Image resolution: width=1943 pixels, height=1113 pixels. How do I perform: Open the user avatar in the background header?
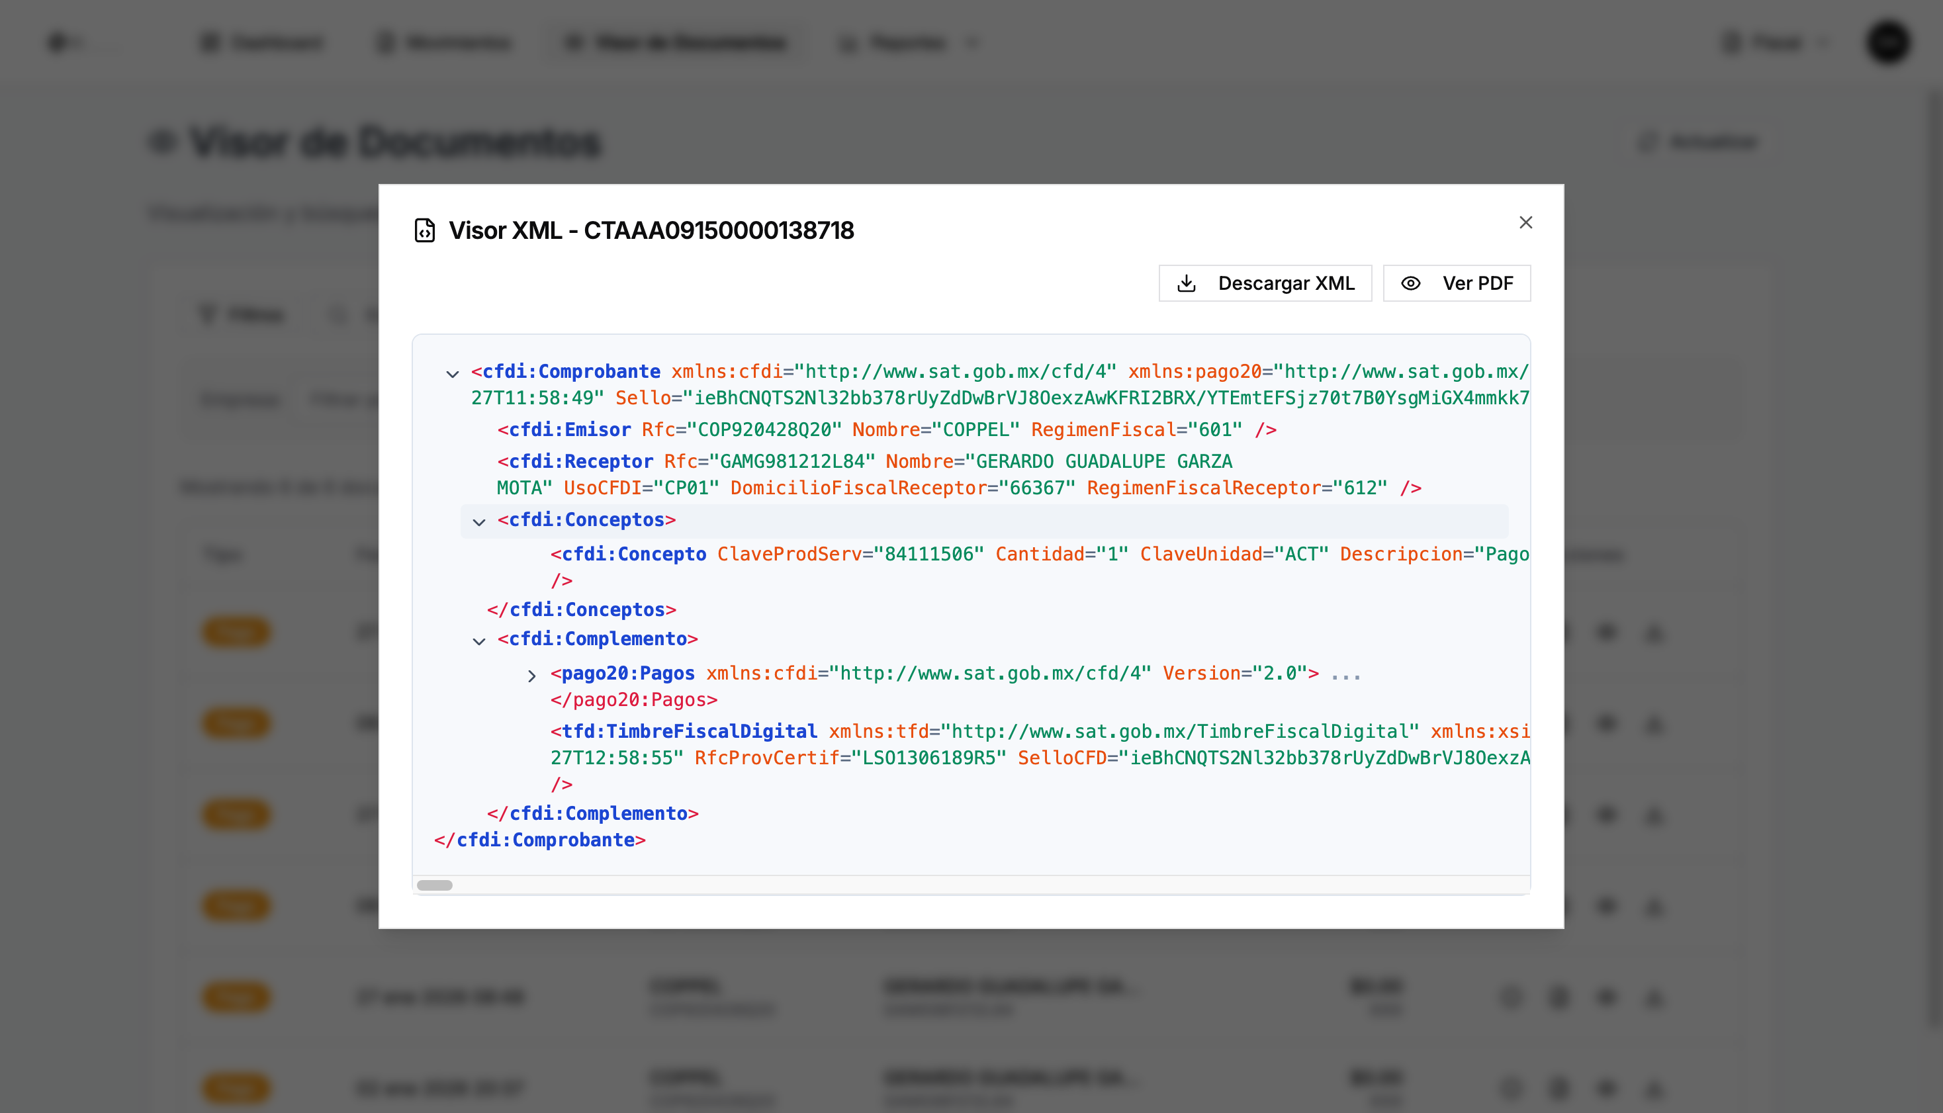pos(1889,42)
